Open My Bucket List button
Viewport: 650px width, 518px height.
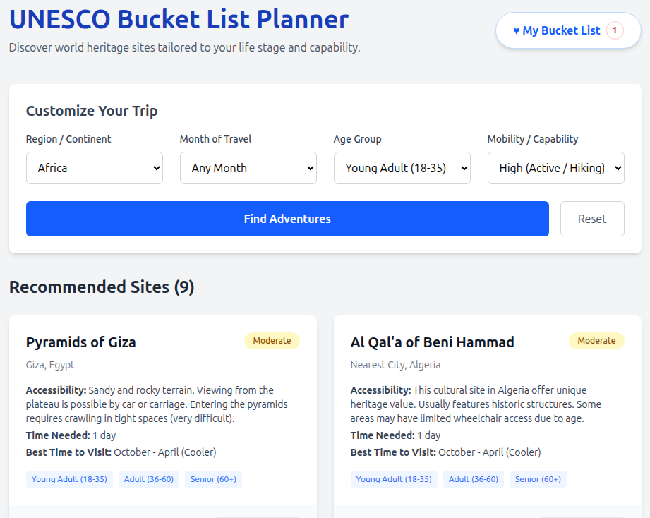pyautogui.click(x=557, y=30)
